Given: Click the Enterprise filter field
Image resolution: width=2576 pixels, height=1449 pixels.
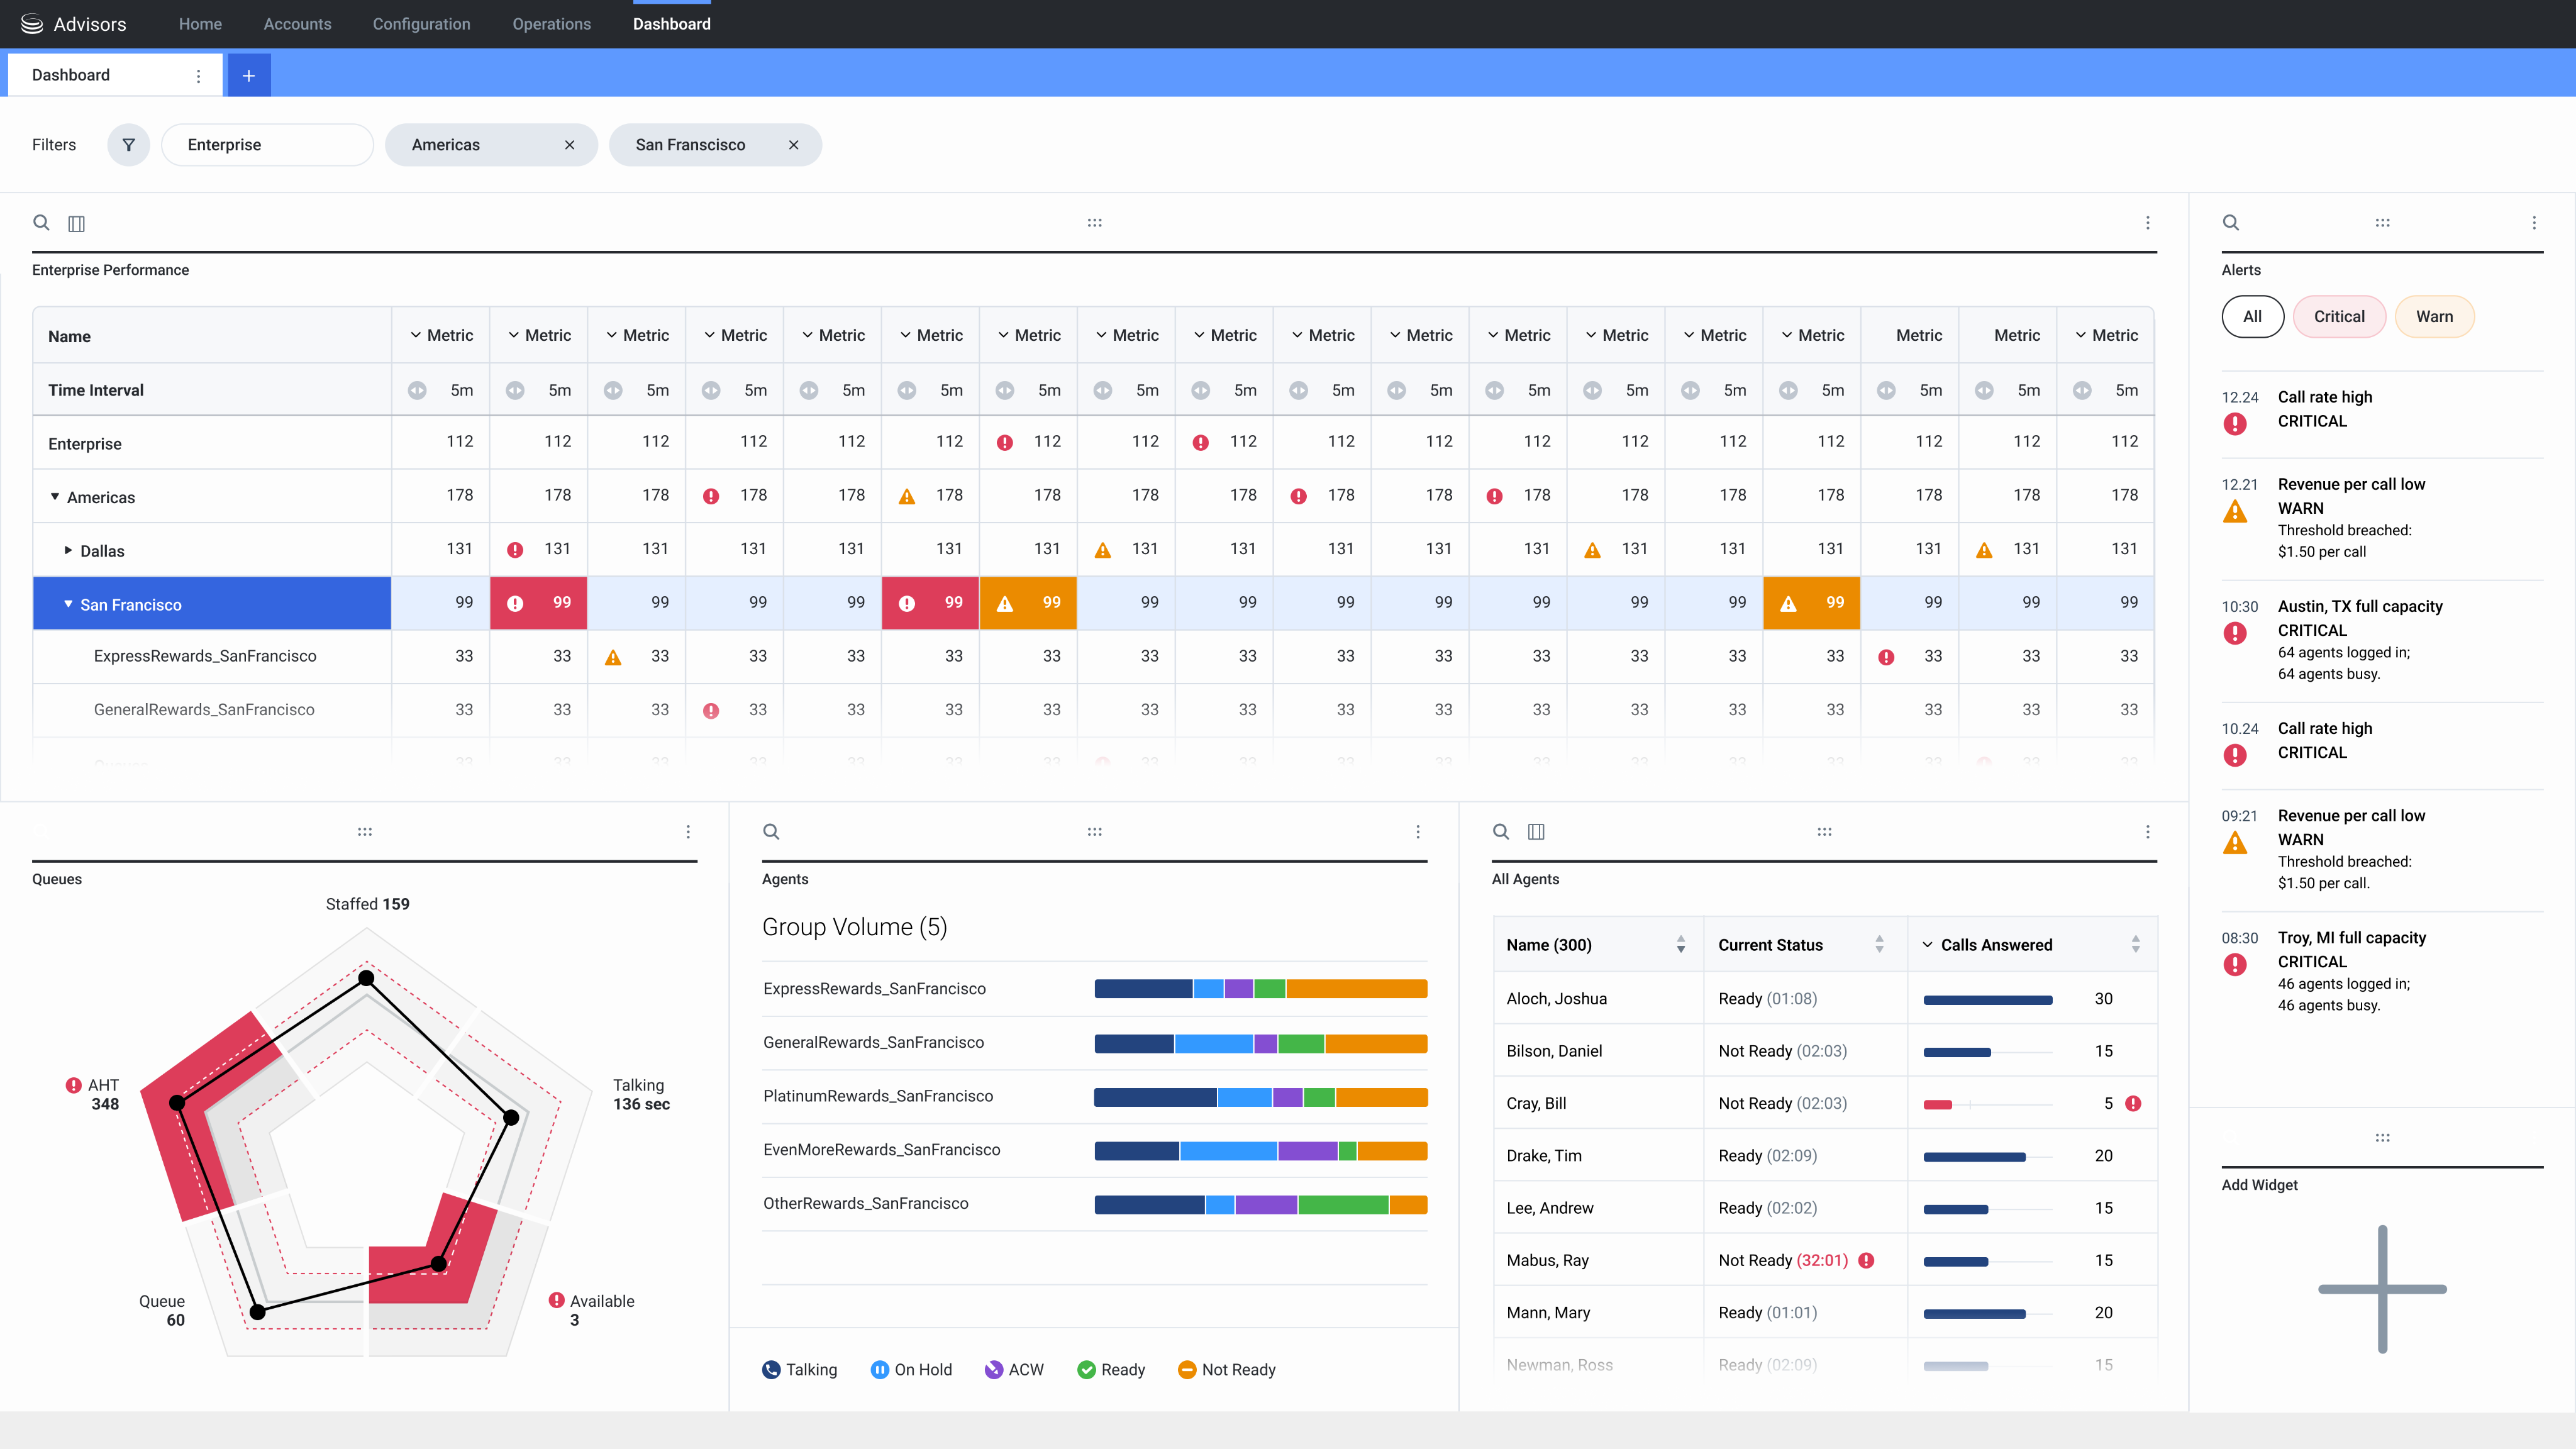Looking at the screenshot, I should pyautogui.click(x=267, y=145).
